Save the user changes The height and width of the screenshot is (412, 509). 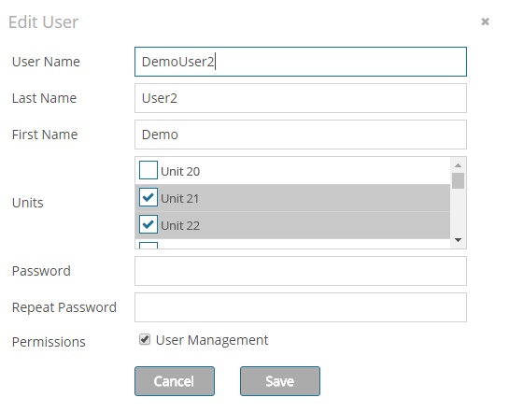click(280, 381)
